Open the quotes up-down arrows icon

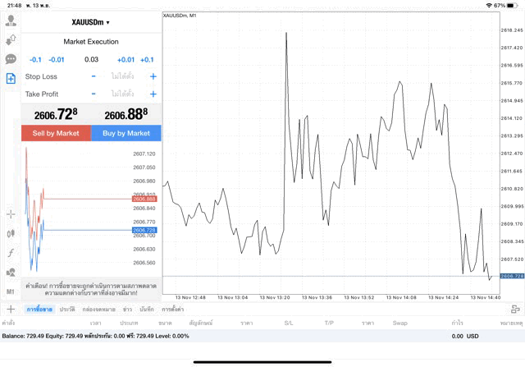click(11, 39)
